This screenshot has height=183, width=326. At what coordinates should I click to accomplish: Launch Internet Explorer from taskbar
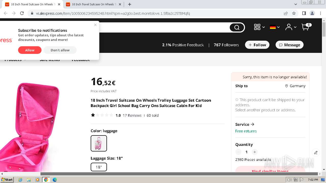point(20,180)
